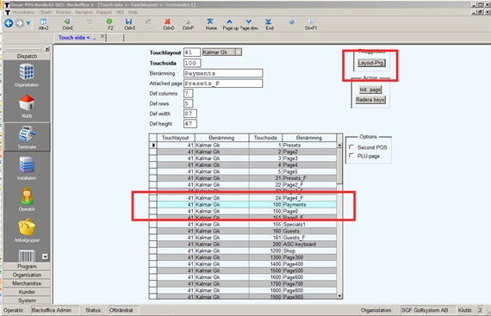Open the Huvudmeny menu
491x316 pixels.
(x=23, y=12)
